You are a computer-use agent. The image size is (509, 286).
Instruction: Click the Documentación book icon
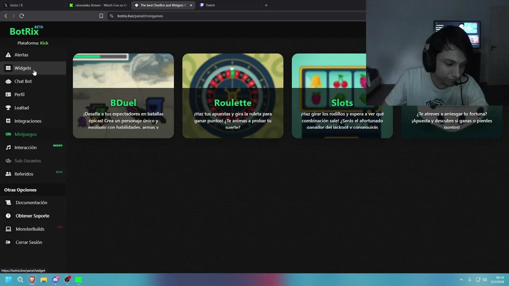point(8,203)
